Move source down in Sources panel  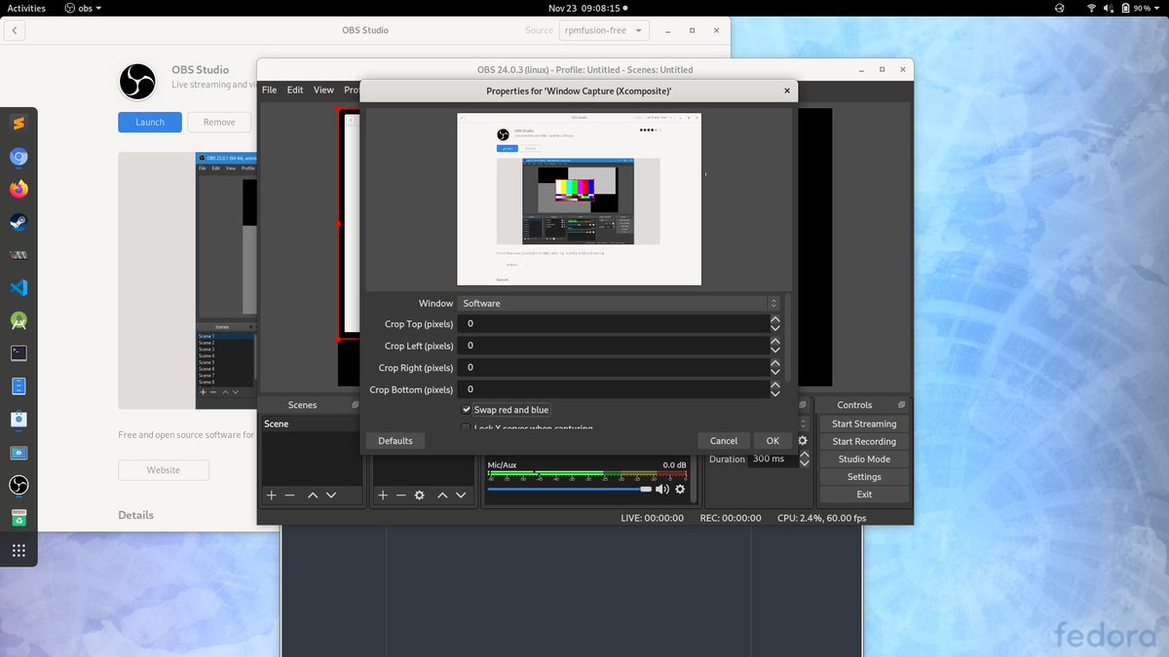click(x=461, y=495)
